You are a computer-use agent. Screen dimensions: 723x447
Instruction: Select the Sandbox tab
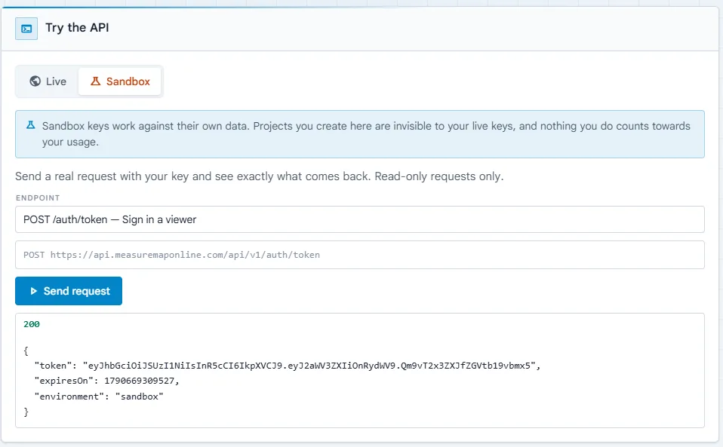120,81
